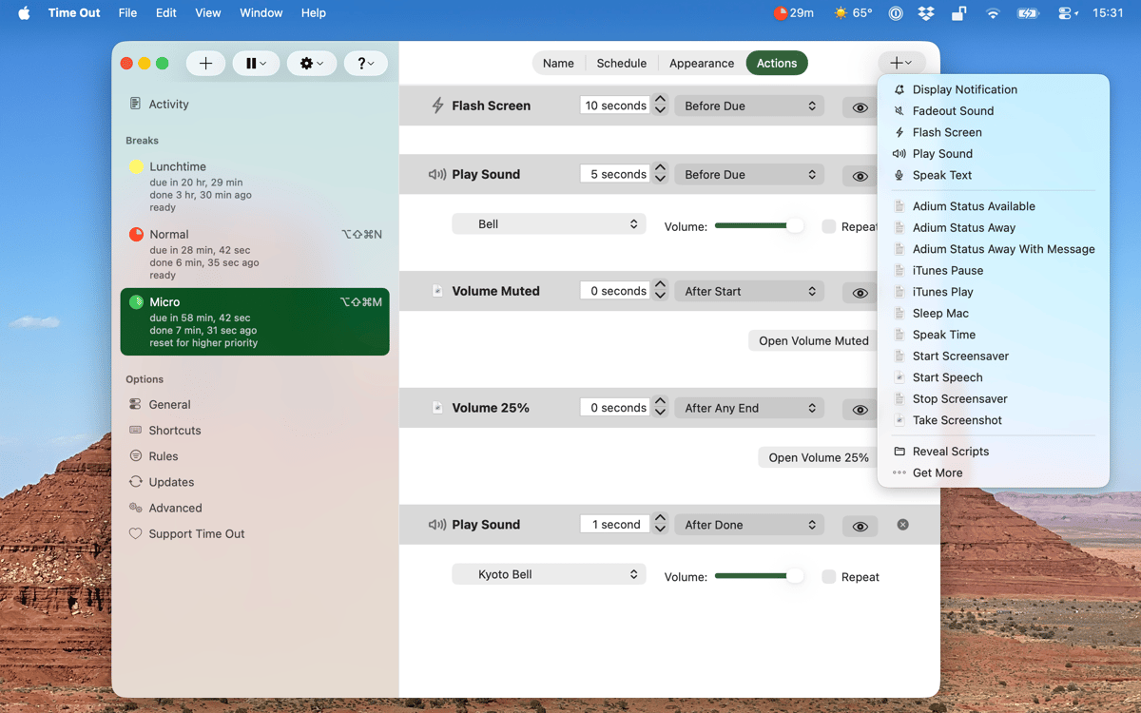This screenshot has width=1141, height=713.
Task: Click the Dropbox icon in menu bar
Action: coord(925,13)
